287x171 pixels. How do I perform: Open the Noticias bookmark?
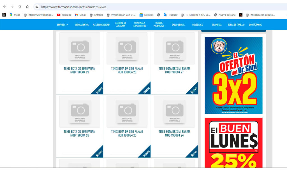click(146, 15)
